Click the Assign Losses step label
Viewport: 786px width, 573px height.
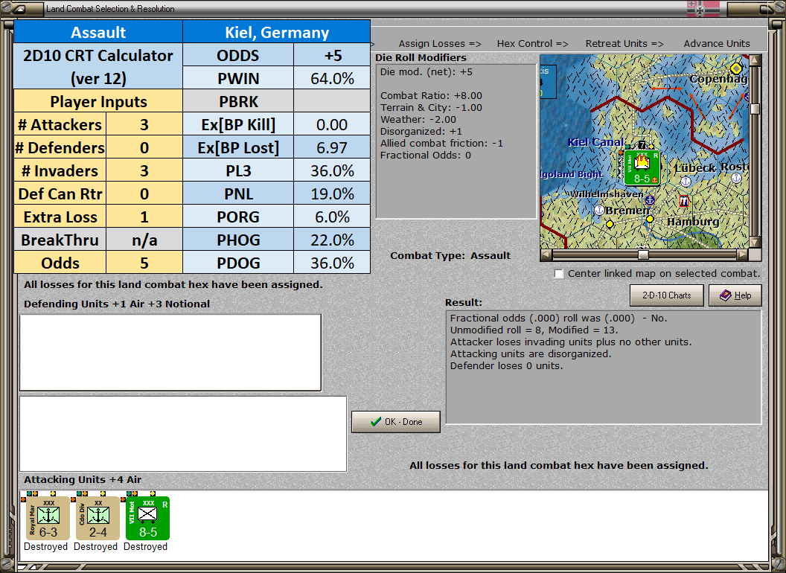point(440,44)
